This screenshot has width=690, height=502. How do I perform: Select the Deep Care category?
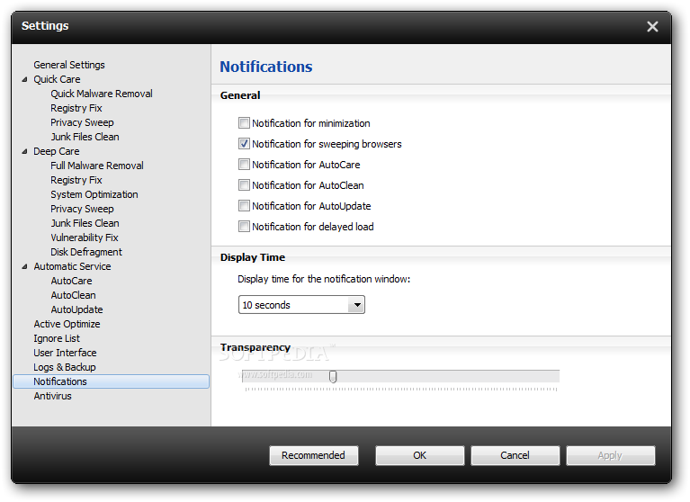pyautogui.click(x=57, y=151)
